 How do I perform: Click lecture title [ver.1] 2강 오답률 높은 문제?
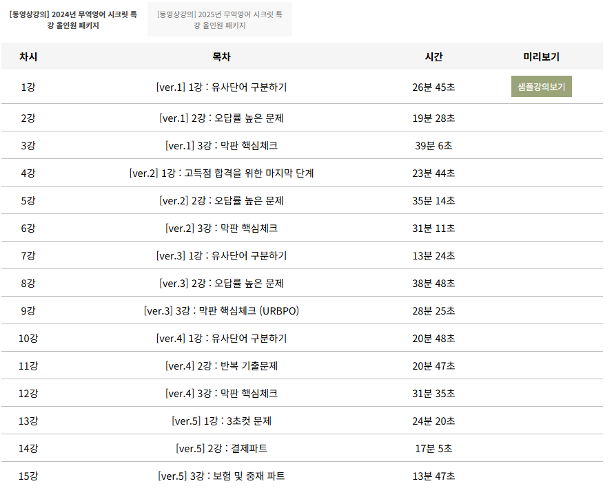click(x=221, y=118)
